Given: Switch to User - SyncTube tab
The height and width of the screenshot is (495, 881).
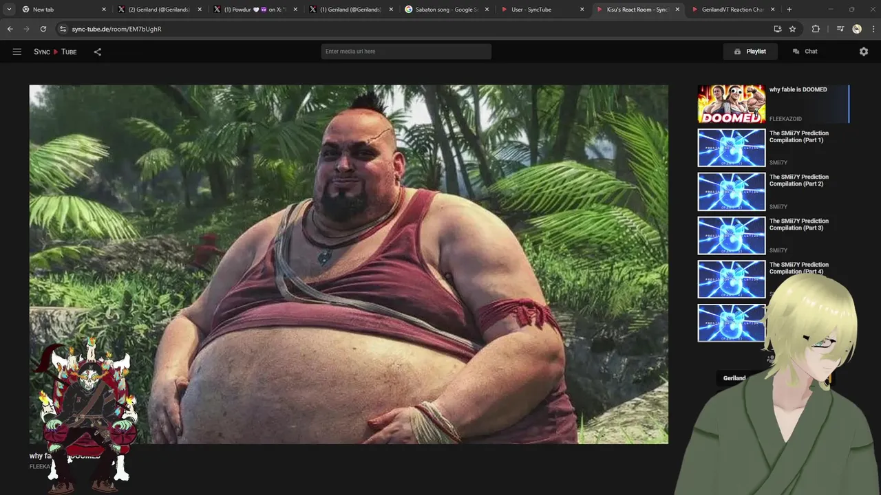Looking at the screenshot, I should point(542,10).
